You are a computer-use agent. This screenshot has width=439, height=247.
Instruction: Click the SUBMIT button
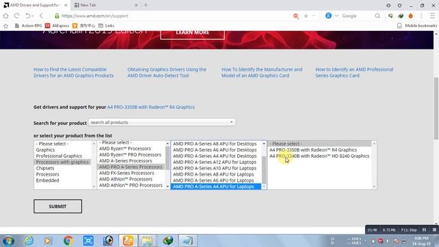pyautogui.click(x=58, y=207)
